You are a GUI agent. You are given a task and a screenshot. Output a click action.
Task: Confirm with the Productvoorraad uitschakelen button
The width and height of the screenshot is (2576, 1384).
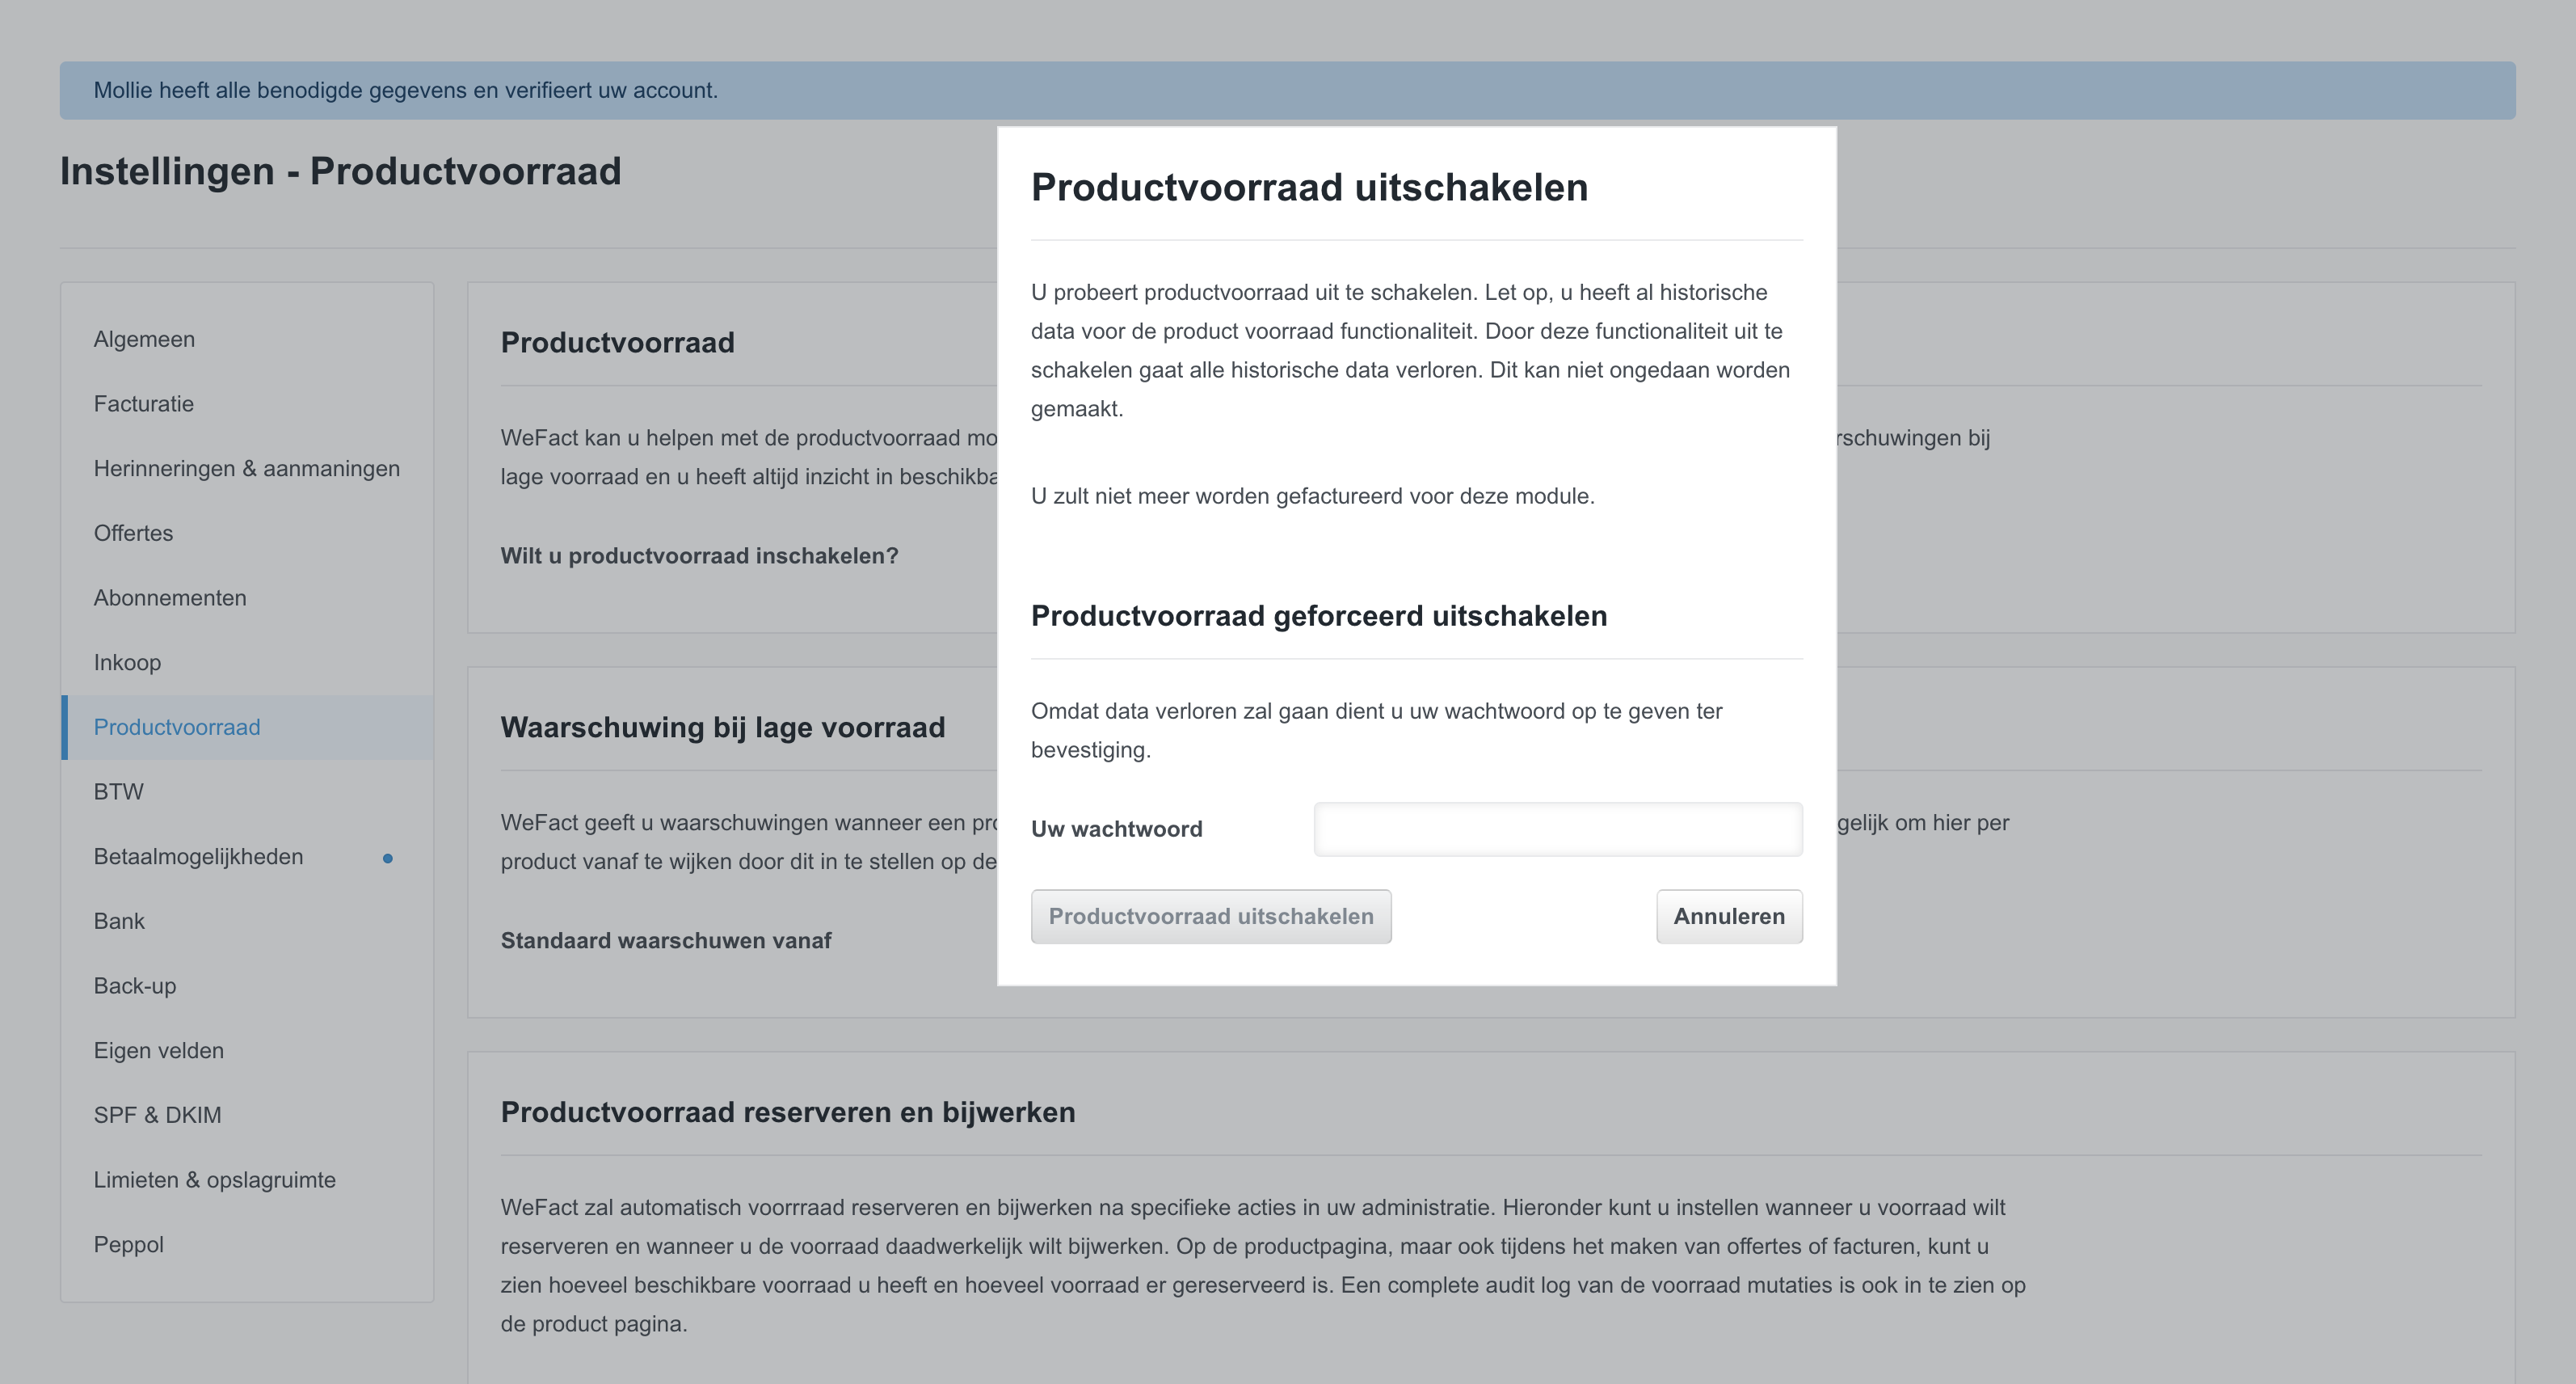(x=1211, y=916)
